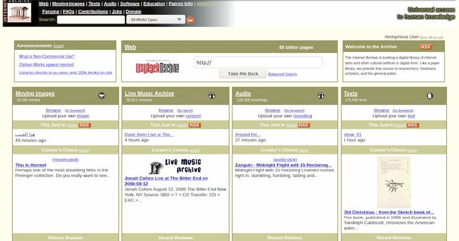Open the Web section heading link
This screenshot has width=459, height=241.
pyautogui.click(x=130, y=47)
